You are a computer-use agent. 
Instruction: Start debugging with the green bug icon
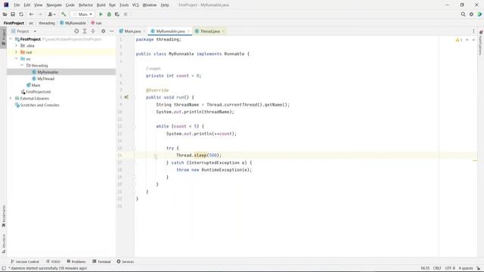coord(109,14)
